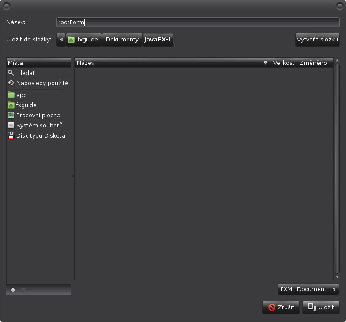Click the scrollbar up arrow
Screen dimensions: 346x322
(337, 60)
